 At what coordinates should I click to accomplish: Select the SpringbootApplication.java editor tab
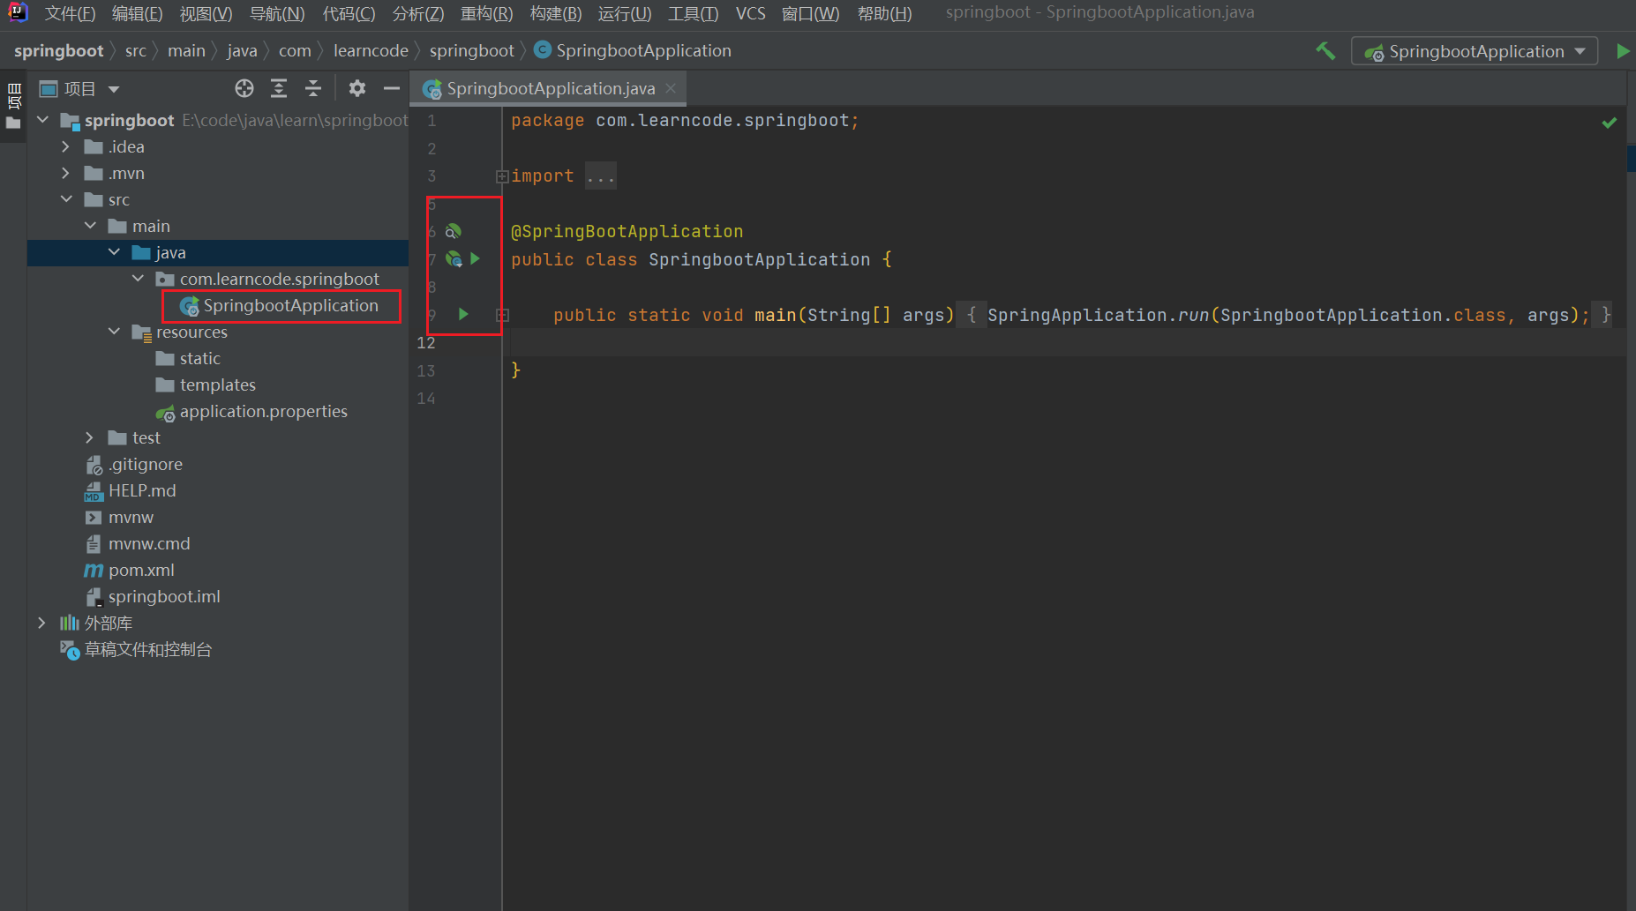551,88
